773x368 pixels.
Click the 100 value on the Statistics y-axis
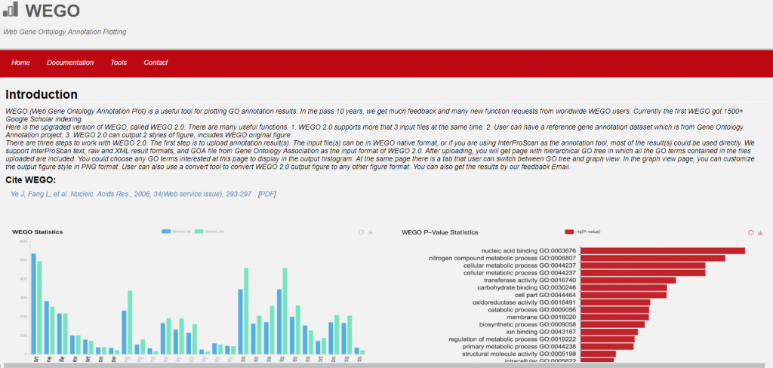point(23,335)
